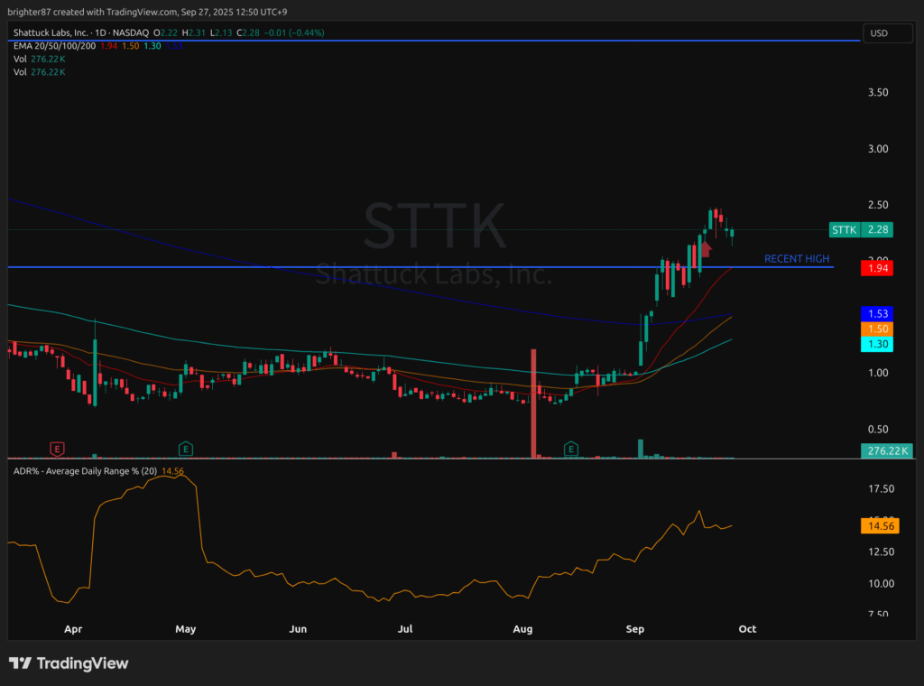Click the Apr label on the time axis
The height and width of the screenshot is (686, 924).
pyautogui.click(x=73, y=629)
